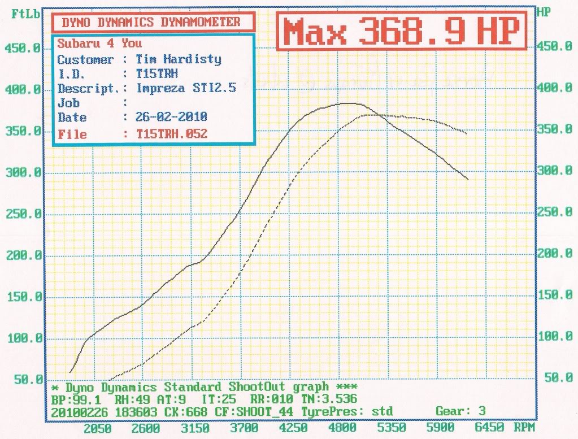Screen dimensions: 578x439
Task: Click the 'TyrePres: std' entry
Action: point(347,411)
